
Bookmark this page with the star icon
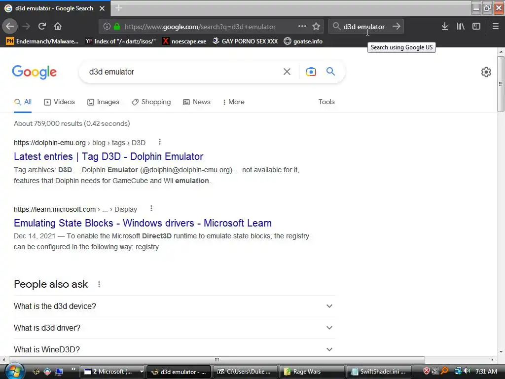click(x=316, y=27)
